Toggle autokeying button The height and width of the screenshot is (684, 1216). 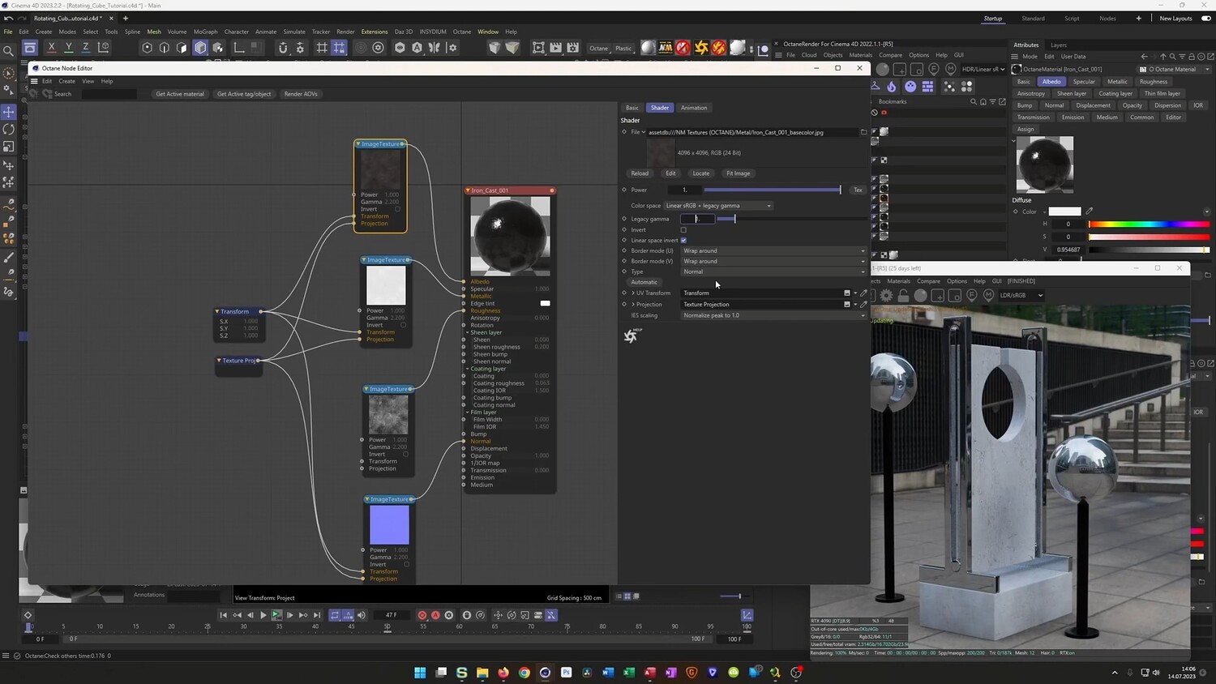(435, 615)
